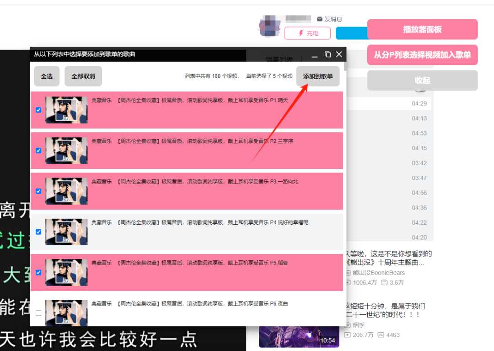
Task: Open uploader 烟季 channel
Action: 359,325
